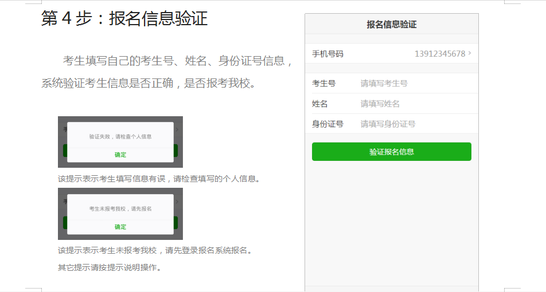Click the 验证失败，请检查个人信息 message text
546x292 pixels.
[x=120, y=137]
